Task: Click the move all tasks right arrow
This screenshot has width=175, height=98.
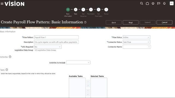Action: [88, 85]
